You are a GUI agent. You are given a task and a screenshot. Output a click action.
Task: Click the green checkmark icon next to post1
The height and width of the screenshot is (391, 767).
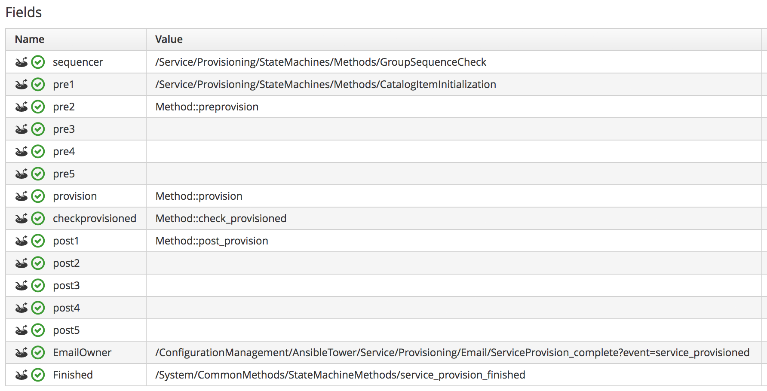point(38,241)
